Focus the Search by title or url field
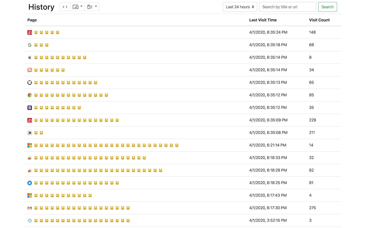Viewport: 365px width, 228px height. tap(287, 7)
